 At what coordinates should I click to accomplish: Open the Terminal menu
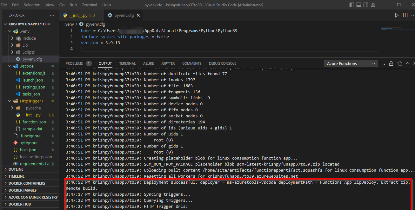click(x=90, y=5)
